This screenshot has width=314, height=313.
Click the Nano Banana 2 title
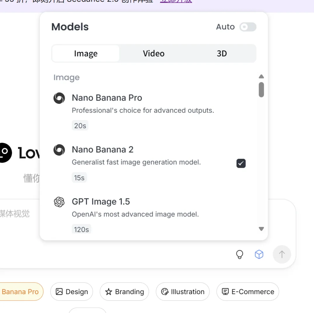coord(103,150)
